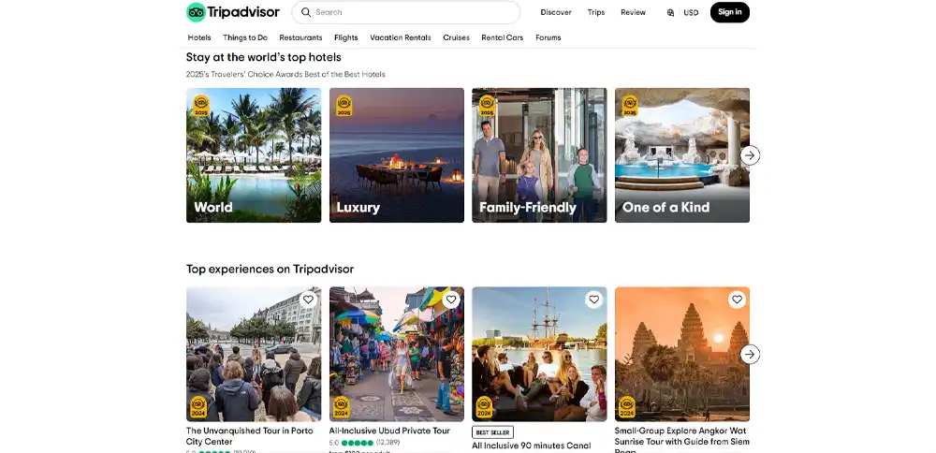
Task: Click the Tripadvisor owl logo
Action: [x=196, y=12]
